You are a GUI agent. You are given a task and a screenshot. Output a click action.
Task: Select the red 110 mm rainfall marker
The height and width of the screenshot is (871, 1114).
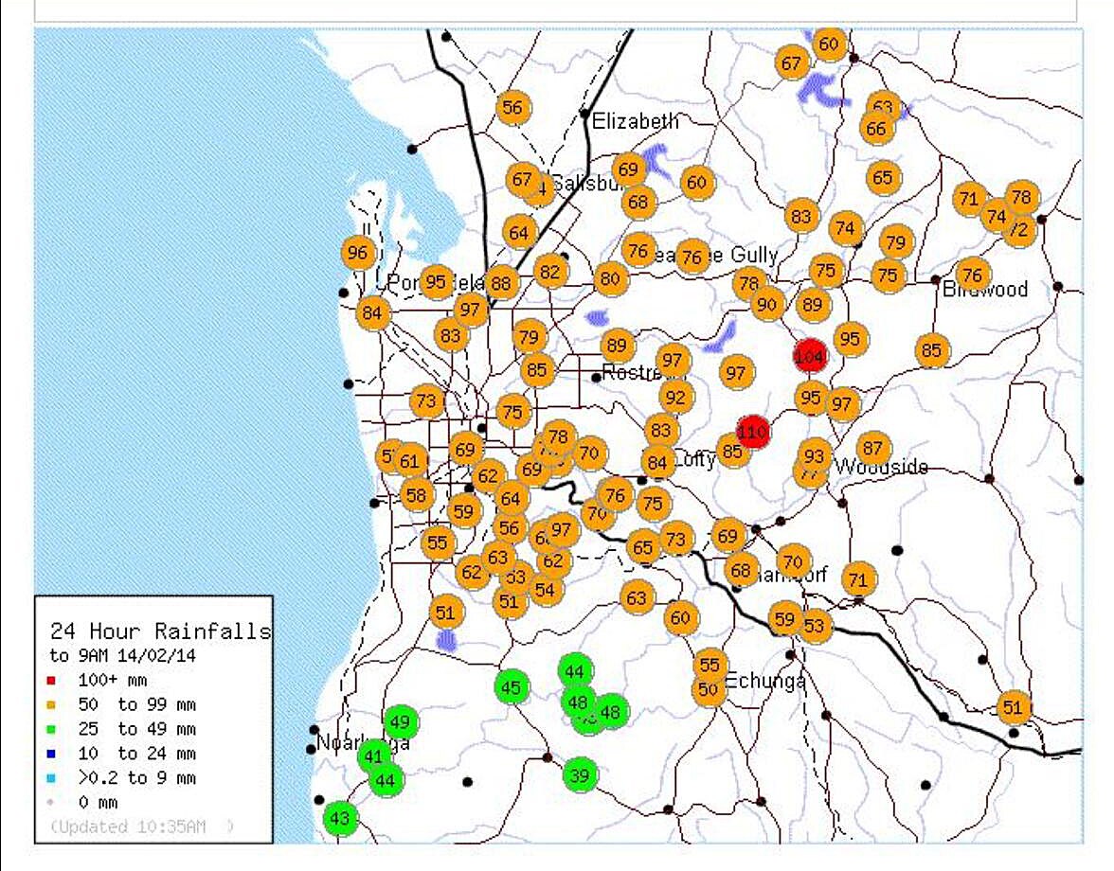tap(751, 432)
